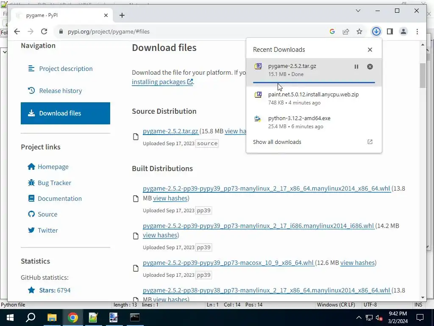Screen dimensions: 434x326
Task: Open the muted volume tray icon
Action: click(x=379, y=318)
